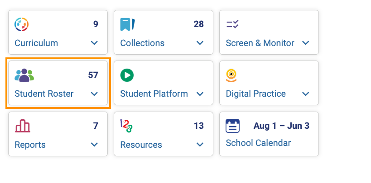Expand the Curriculum chevron
371x183 pixels.
pyautogui.click(x=94, y=43)
